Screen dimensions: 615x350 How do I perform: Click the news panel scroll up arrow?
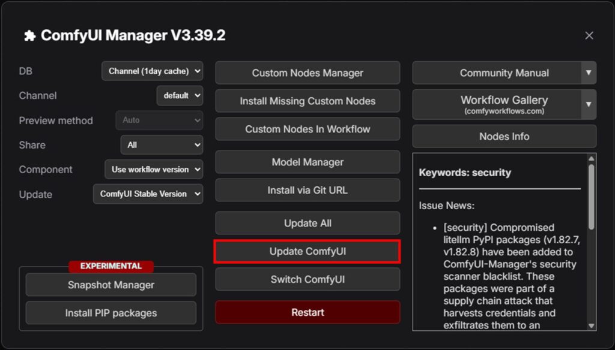[x=592, y=159]
